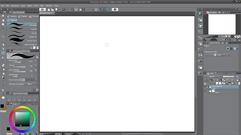This screenshot has width=241, height=135.
Task: Click the Undo arrow in the toolbar
Action: coord(64,10)
